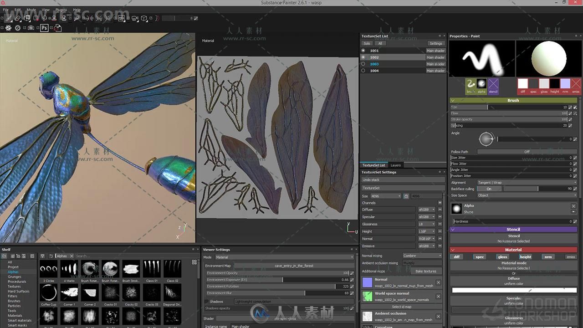The image size is (583, 328).
Task: Open Normal mixing Combine dropdown
Action: point(422,256)
